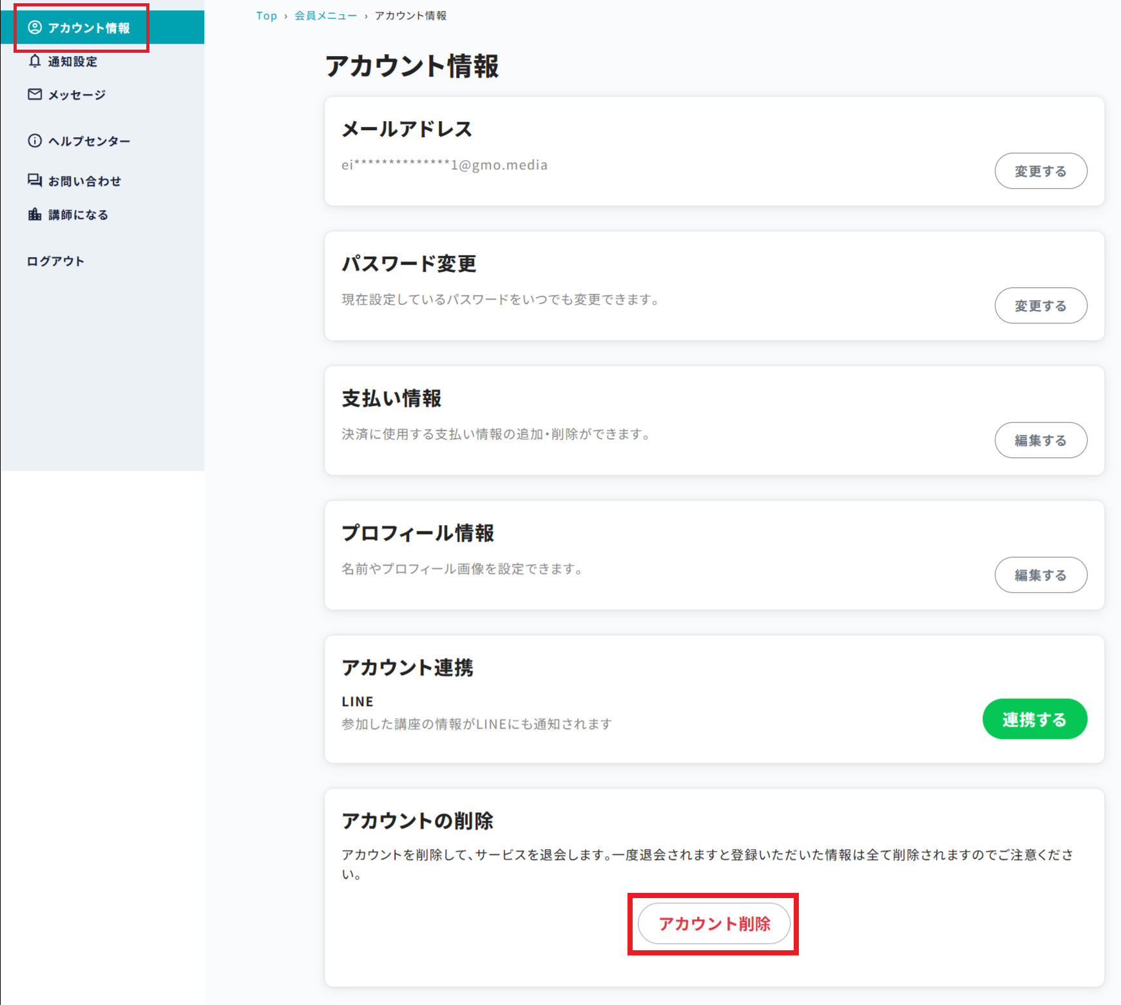Click 編集する for profile information
This screenshot has height=1005, width=1121.
[1040, 575]
